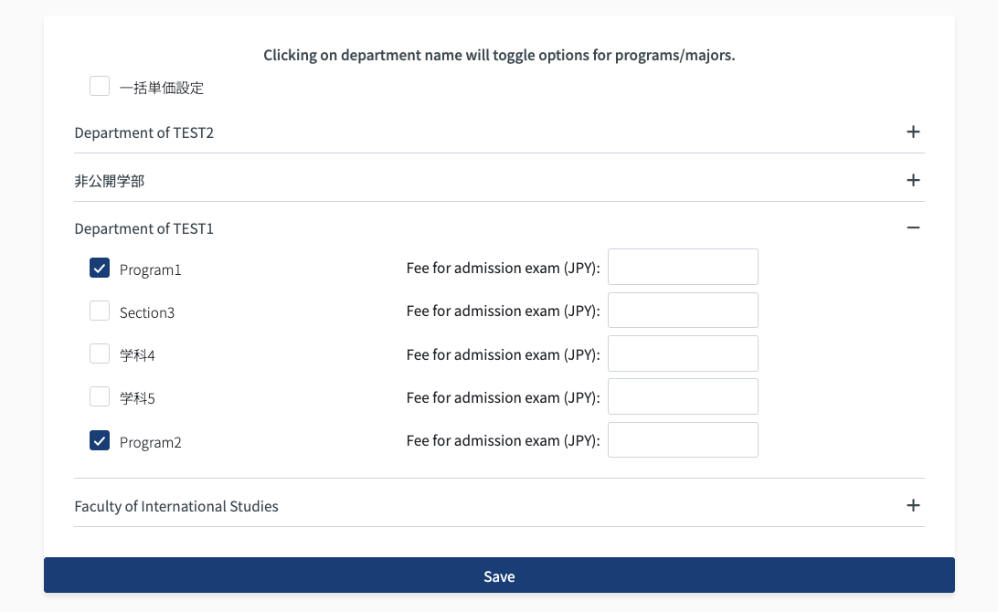
Task: Enable the 一括単価設定 checkbox
Action: pyautogui.click(x=100, y=86)
